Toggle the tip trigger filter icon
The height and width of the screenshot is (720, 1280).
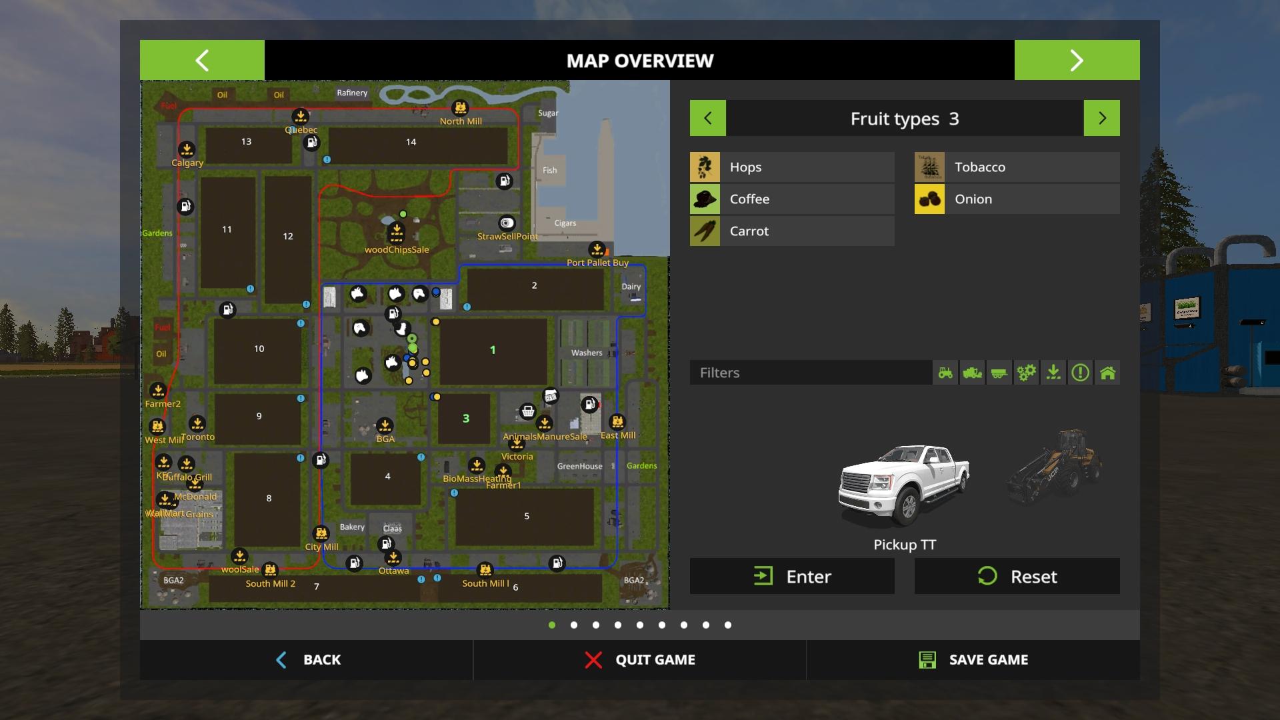pos(1053,373)
